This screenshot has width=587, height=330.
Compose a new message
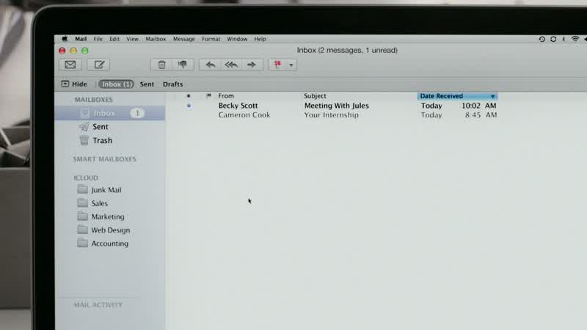[x=99, y=65]
